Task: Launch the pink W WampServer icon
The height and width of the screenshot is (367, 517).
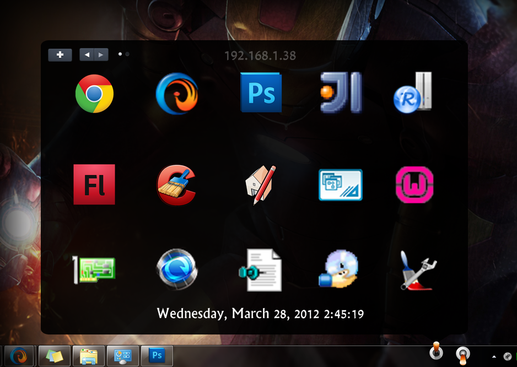Action: pyautogui.click(x=414, y=185)
